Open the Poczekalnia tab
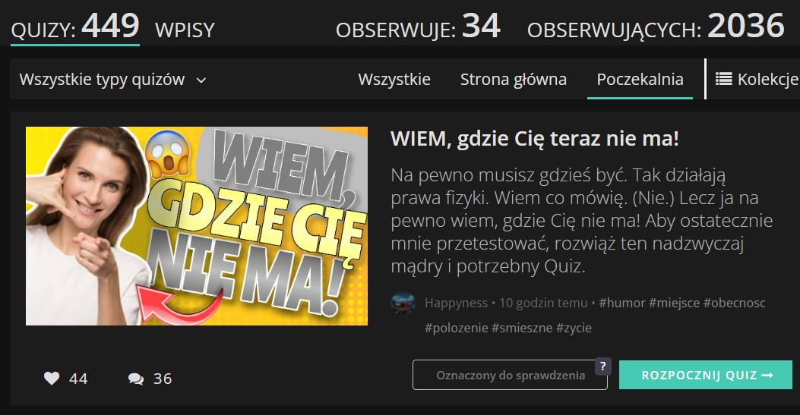The image size is (800, 415). (x=640, y=80)
